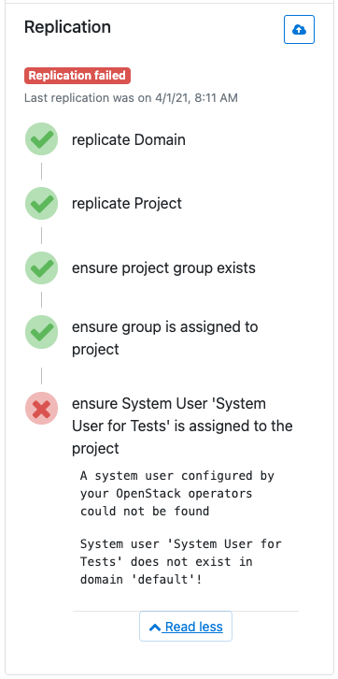The image size is (338, 679).
Task: Select the checkmark beside ensure project group exists
Action: (41, 267)
